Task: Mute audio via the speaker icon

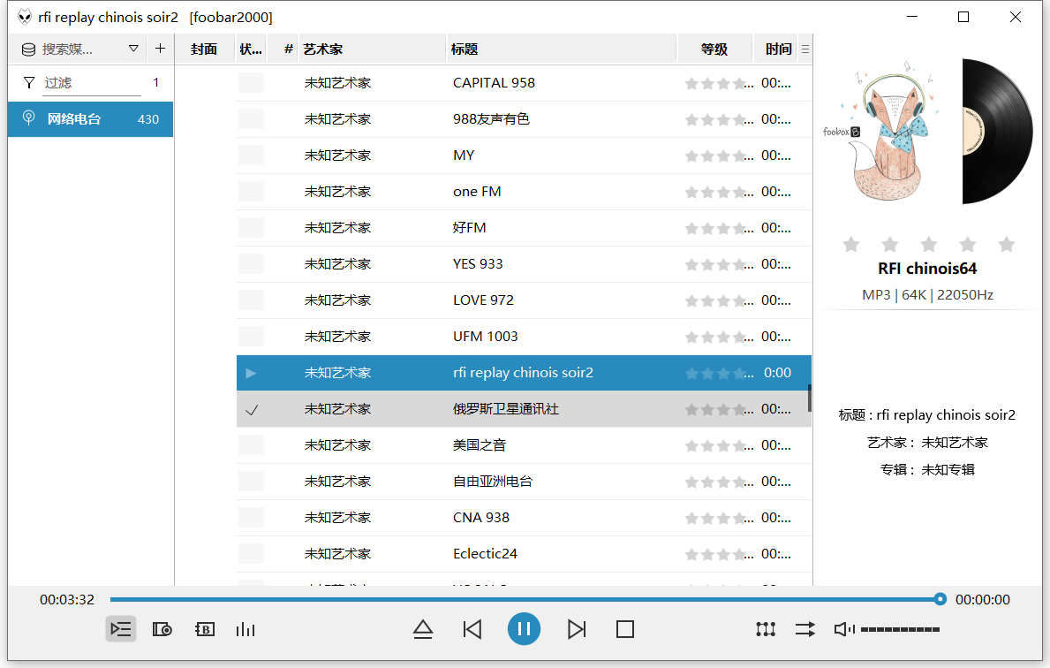Action: point(843,629)
